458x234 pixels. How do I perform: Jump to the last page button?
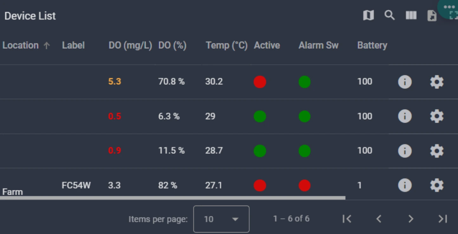(443, 219)
